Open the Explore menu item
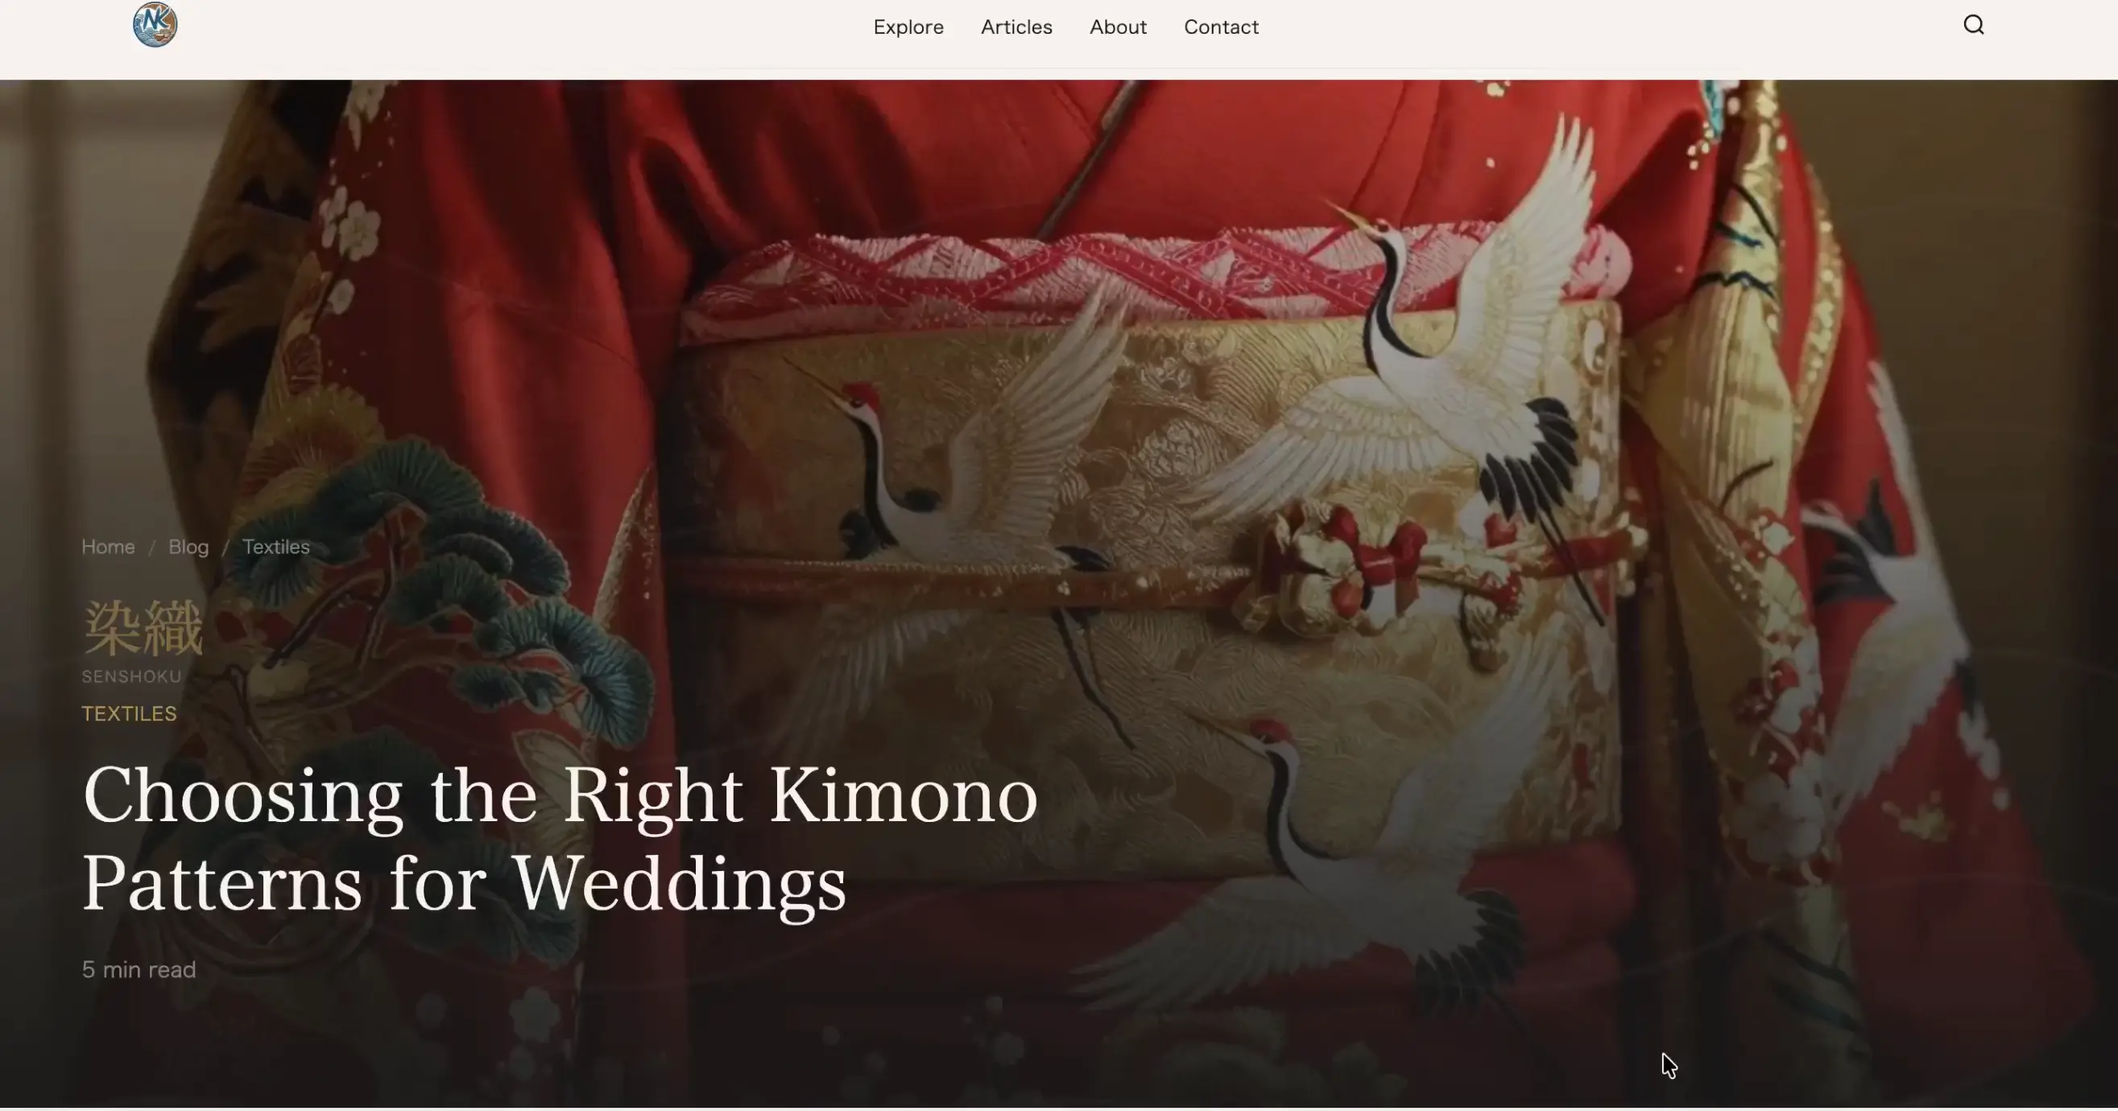 pyautogui.click(x=908, y=27)
